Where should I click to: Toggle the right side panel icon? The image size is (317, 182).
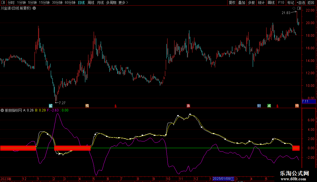coord(299,8)
